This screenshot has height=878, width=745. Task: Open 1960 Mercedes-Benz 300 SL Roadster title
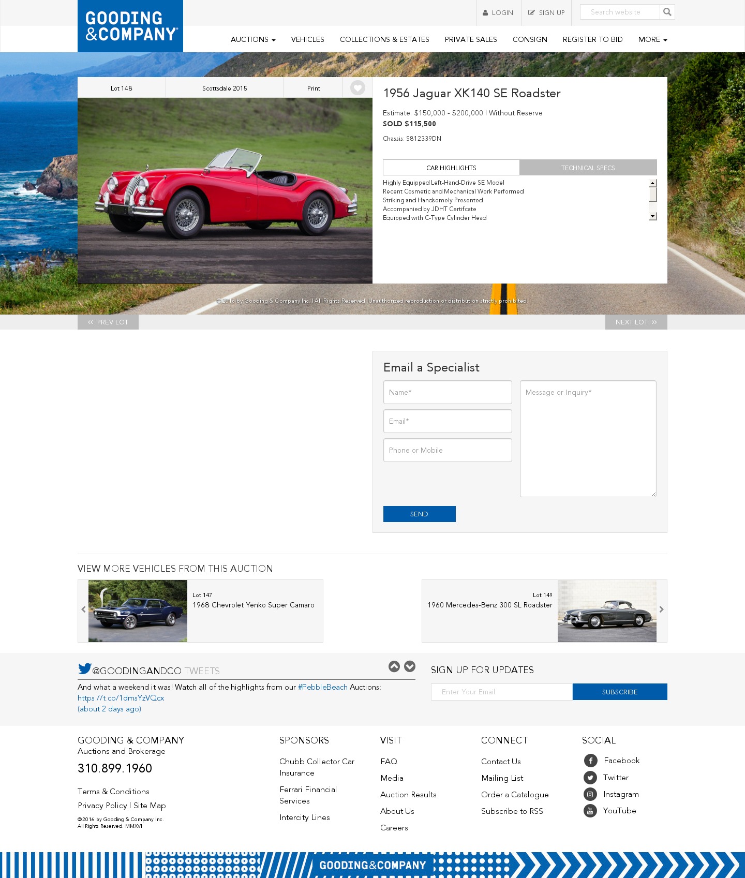coord(490,605)
